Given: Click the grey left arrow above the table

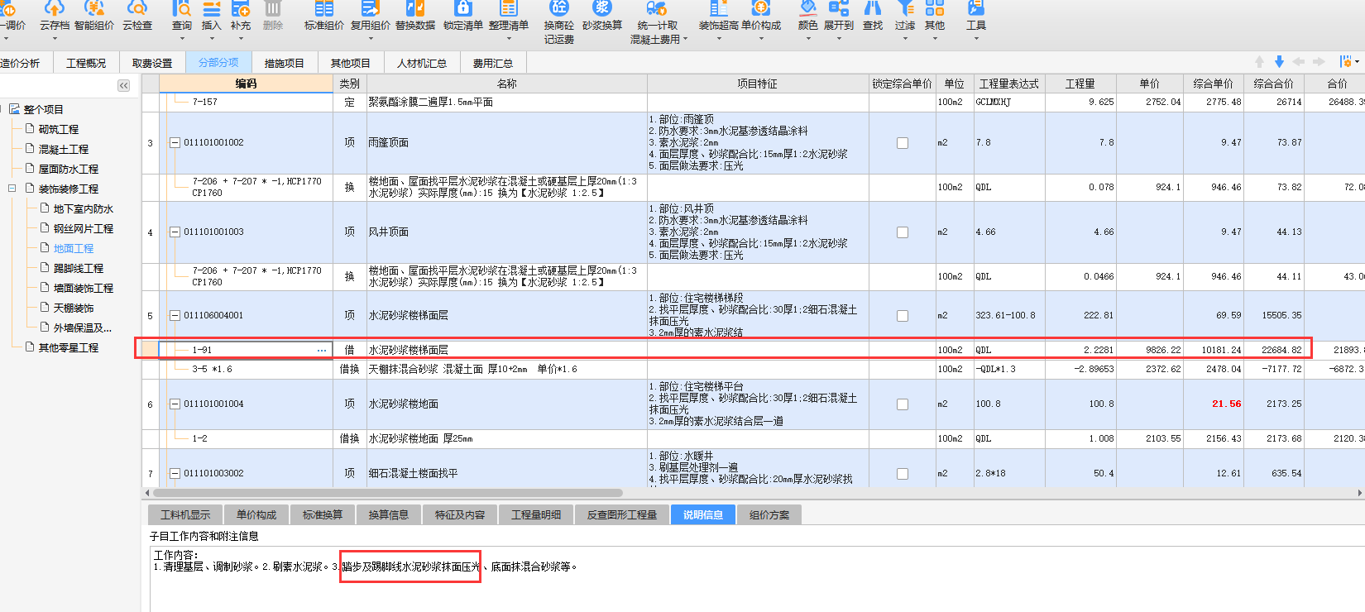Looking at the screenshot, I should tap(1299, 62).
